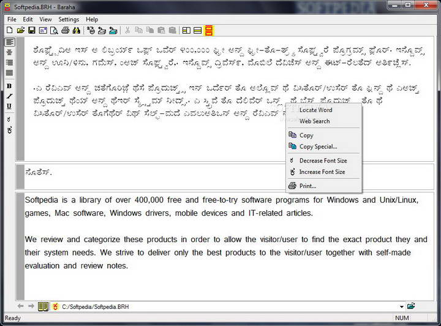Open Print Preview from the toolbar
441x326 pixels.
[x=54, y=30]
